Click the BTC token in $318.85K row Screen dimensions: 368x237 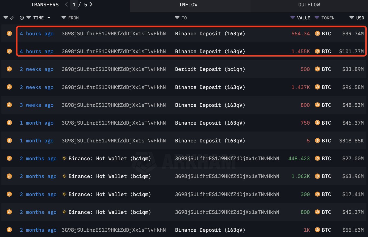[x=326, y=141]
